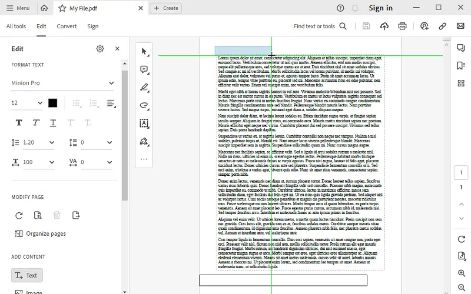Open the horizontal scaling 100 dropdown
Image resolution: width=471 pixels, height=294 pixels.
point(39,162)
